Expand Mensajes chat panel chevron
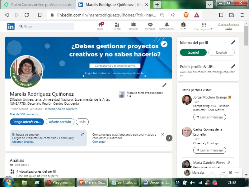Image resolution: width=249 pixels, height=187 pixels. pyautogui.click(x=237, y=172)
